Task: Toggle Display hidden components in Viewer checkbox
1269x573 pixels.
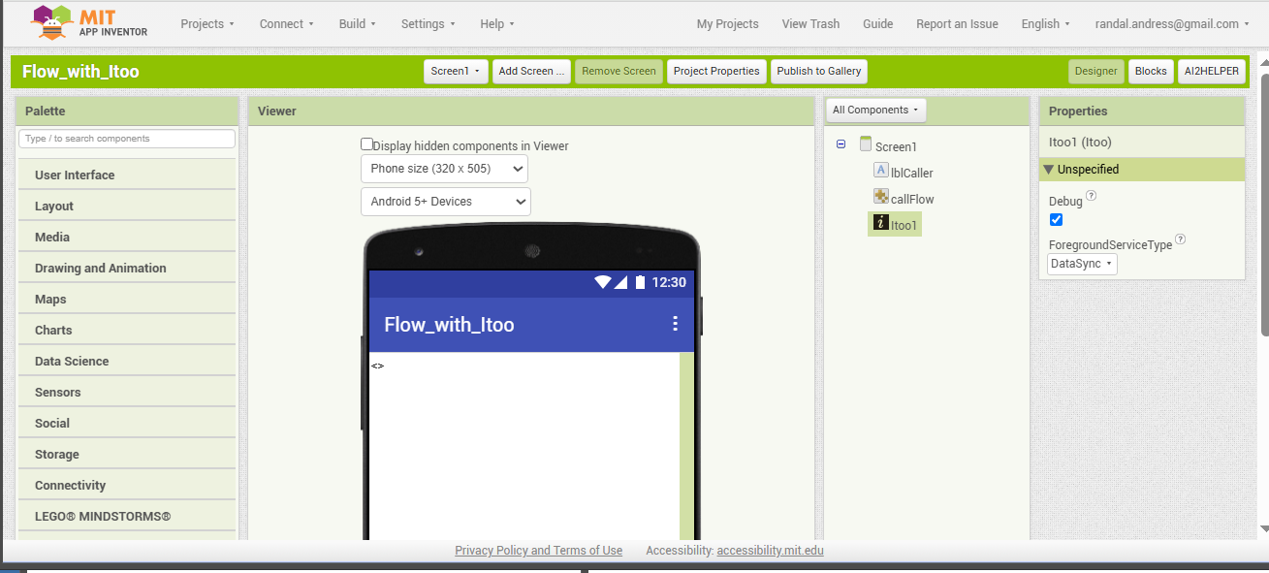Action: pyautogui.click(x=367, y=144)
